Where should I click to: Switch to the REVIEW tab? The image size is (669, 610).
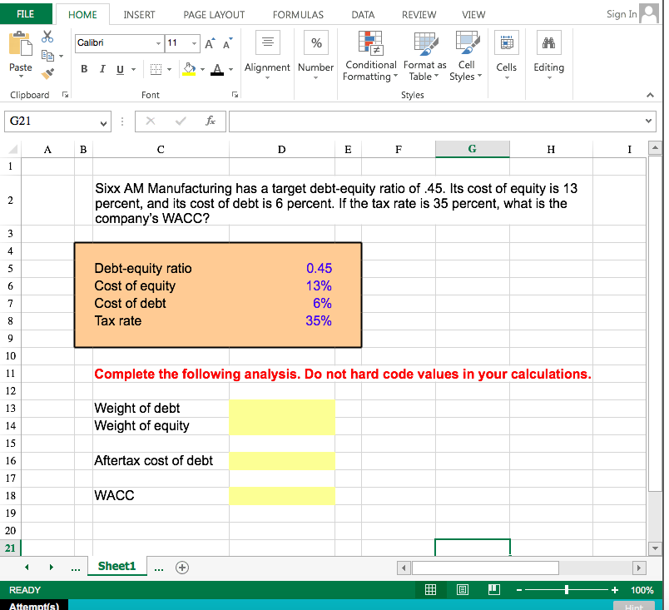(x=419, y=14)
